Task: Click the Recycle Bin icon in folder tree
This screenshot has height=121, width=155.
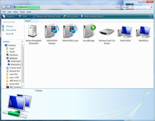Action: click(7, 71)
